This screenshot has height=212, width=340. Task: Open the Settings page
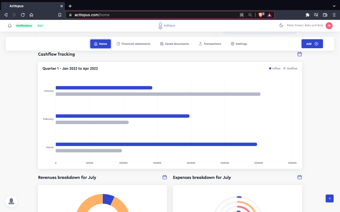tap(239, 44)
